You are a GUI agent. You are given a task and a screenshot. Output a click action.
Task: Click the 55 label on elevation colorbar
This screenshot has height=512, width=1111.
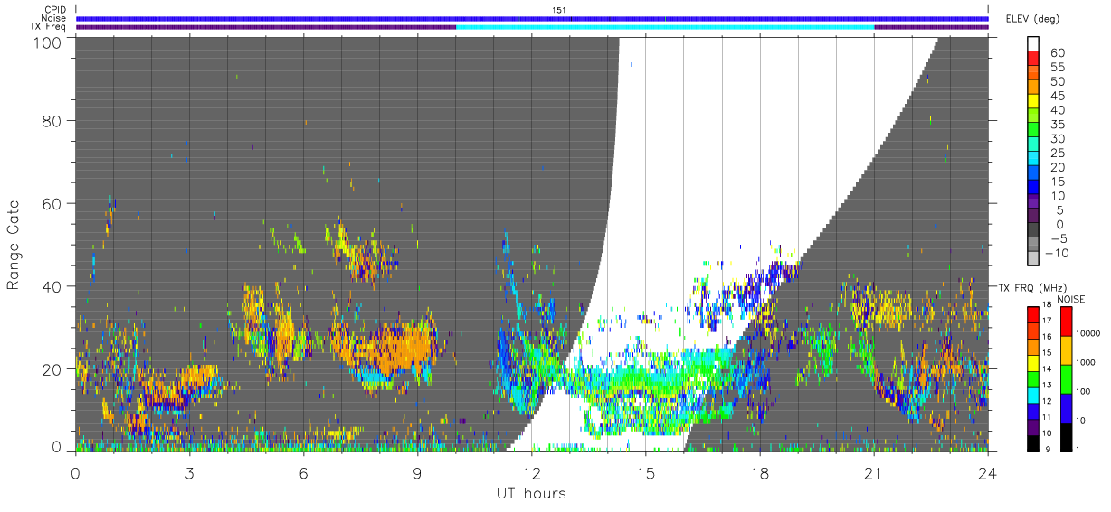coord(1058,67)
